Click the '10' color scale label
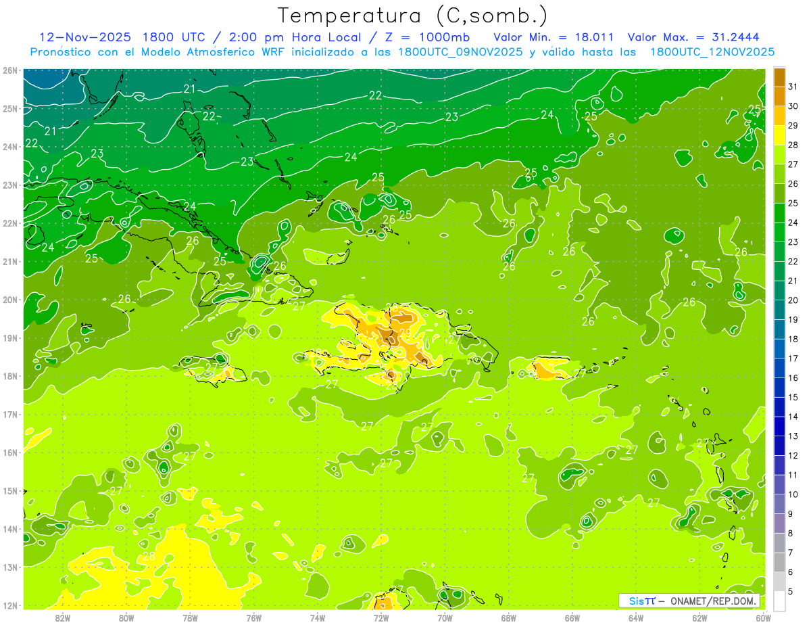Viewport: 811px width, 627px height. (x=793, y=494)
